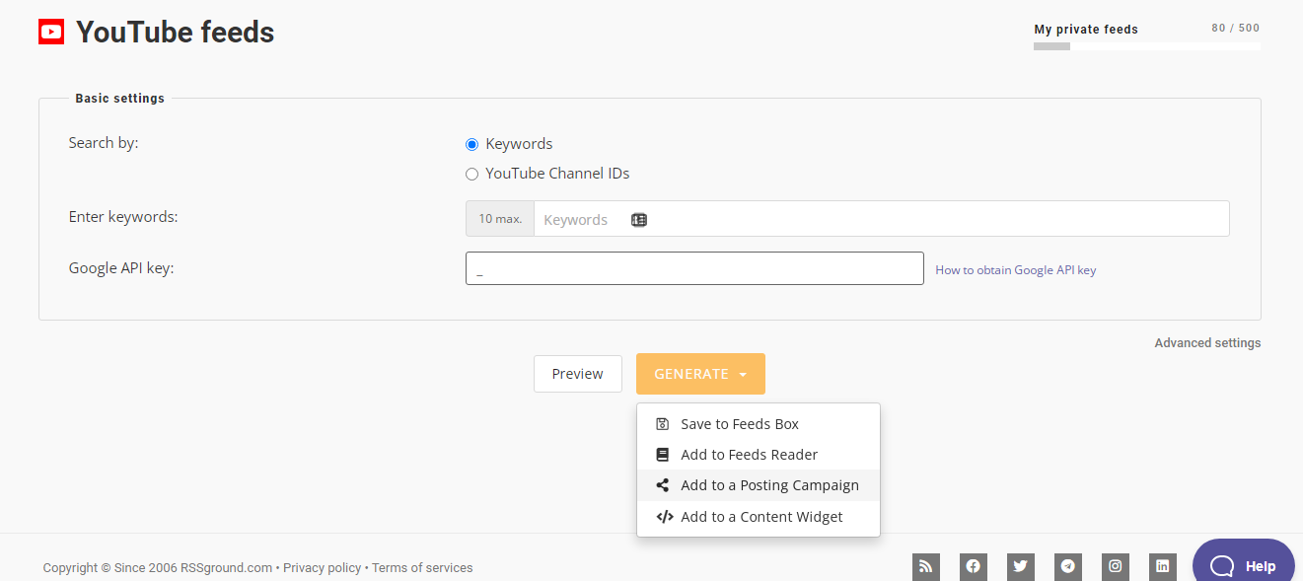Select the Keywords radio button
This screenshot has width=1303, height=581.
[x=471, y=144]
